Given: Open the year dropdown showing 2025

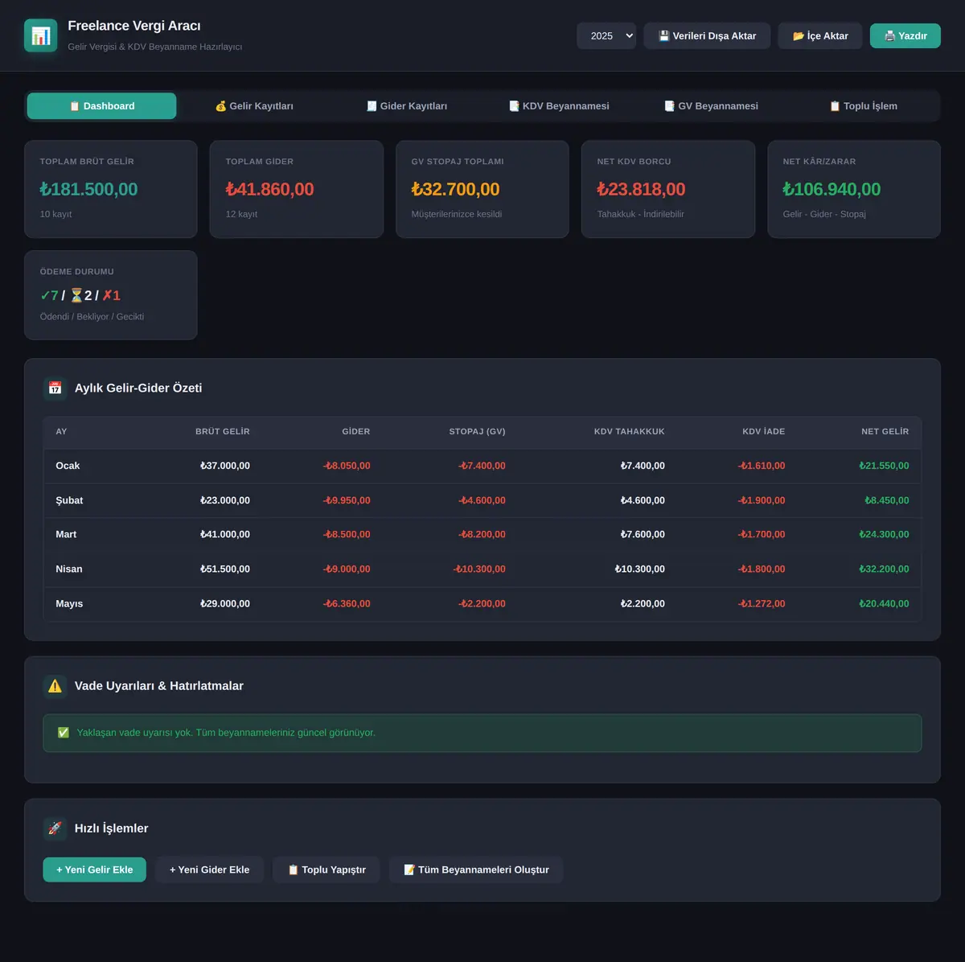Looking at the screenshot, I should pos(606,35).
